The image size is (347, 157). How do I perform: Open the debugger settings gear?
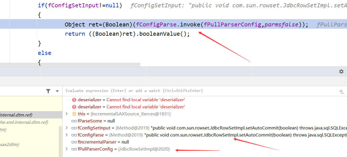pyautogui.click(x=341, y=71)
